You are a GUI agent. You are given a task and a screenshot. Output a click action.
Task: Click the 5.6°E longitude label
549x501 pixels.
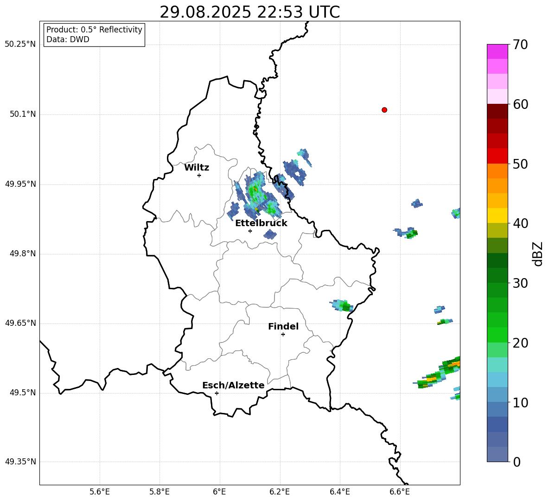100,492
